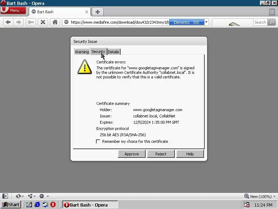The image size is (278, 209).
Task: Click the yellow warning triangle icon
Action: pos(84,67)
